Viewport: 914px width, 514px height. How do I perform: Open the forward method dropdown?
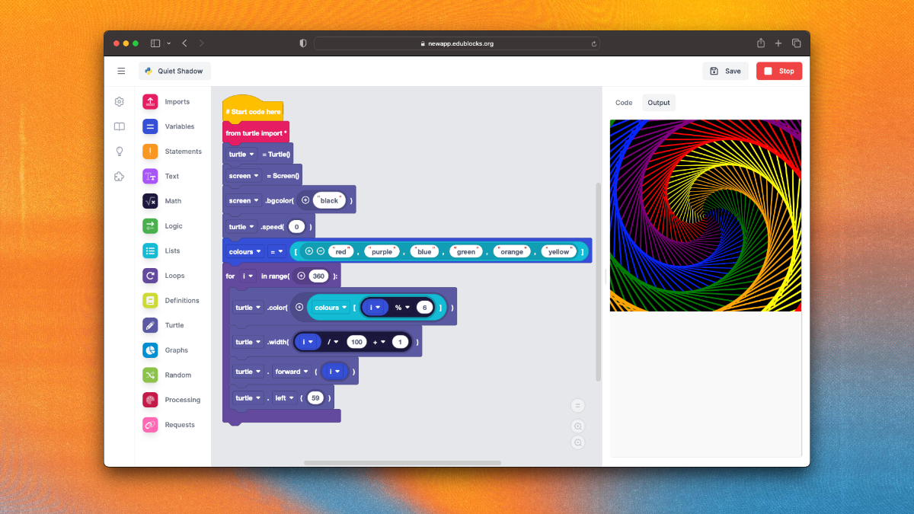click(x=291, y=372)
